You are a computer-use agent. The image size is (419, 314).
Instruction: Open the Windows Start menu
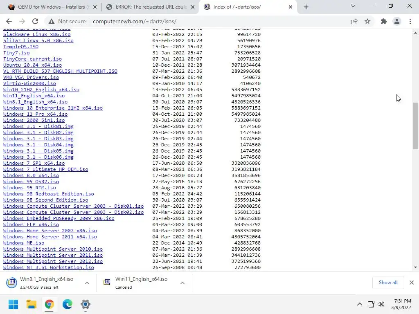[x=13, y=304]
